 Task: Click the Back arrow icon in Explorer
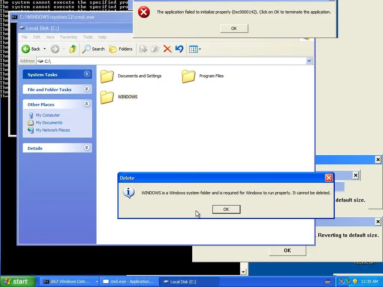(26, 49)
